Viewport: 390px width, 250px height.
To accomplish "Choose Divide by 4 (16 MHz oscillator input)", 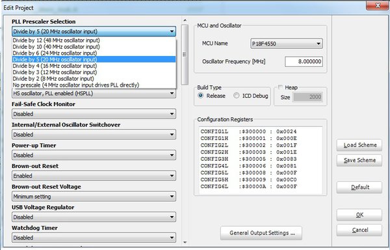I will pyautogui.click(x=94, y=66).
